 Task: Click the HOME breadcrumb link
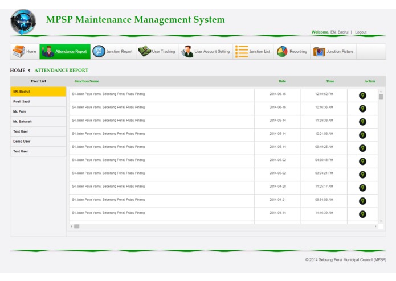(18, 71)
